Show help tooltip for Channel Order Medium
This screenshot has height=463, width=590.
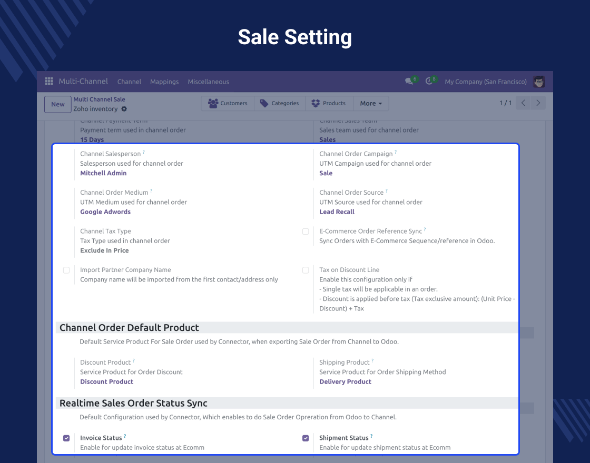pos(151,191)
